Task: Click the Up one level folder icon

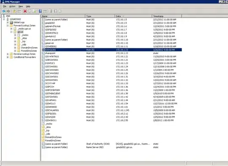Action: coord(14,11)
